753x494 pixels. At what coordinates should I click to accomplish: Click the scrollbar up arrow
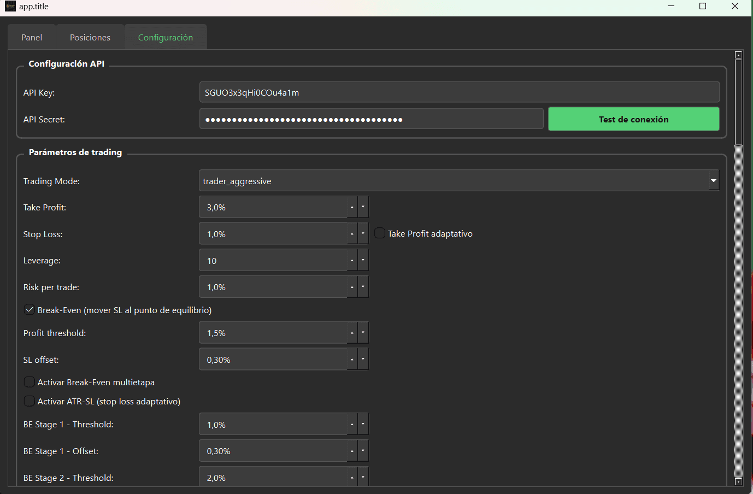(x=738, y=54)
